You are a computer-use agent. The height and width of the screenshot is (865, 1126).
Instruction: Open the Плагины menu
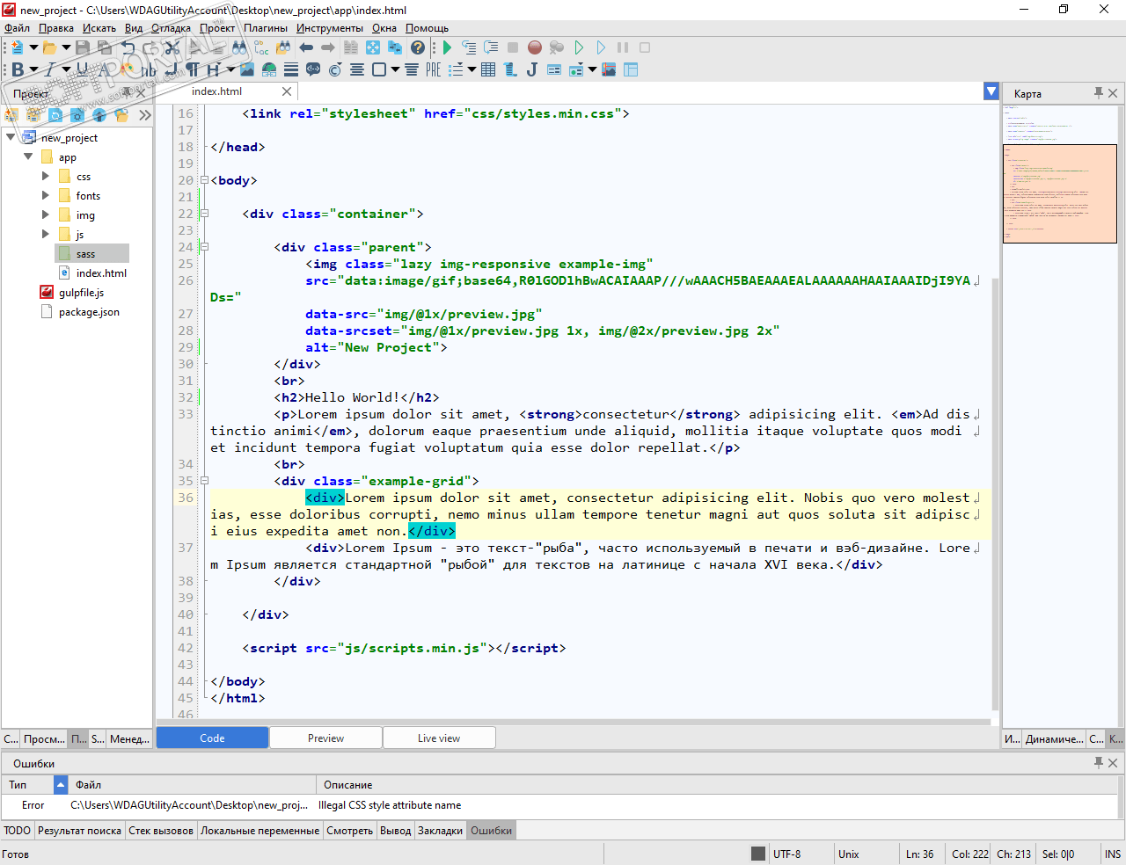(x=266, y=28)
